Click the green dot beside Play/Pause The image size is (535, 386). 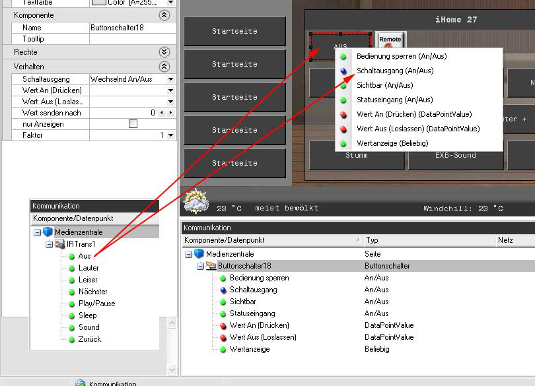tap(71, 304)
